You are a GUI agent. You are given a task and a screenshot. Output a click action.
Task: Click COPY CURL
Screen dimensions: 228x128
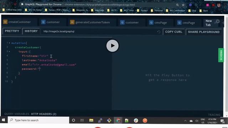click(173, 32)
